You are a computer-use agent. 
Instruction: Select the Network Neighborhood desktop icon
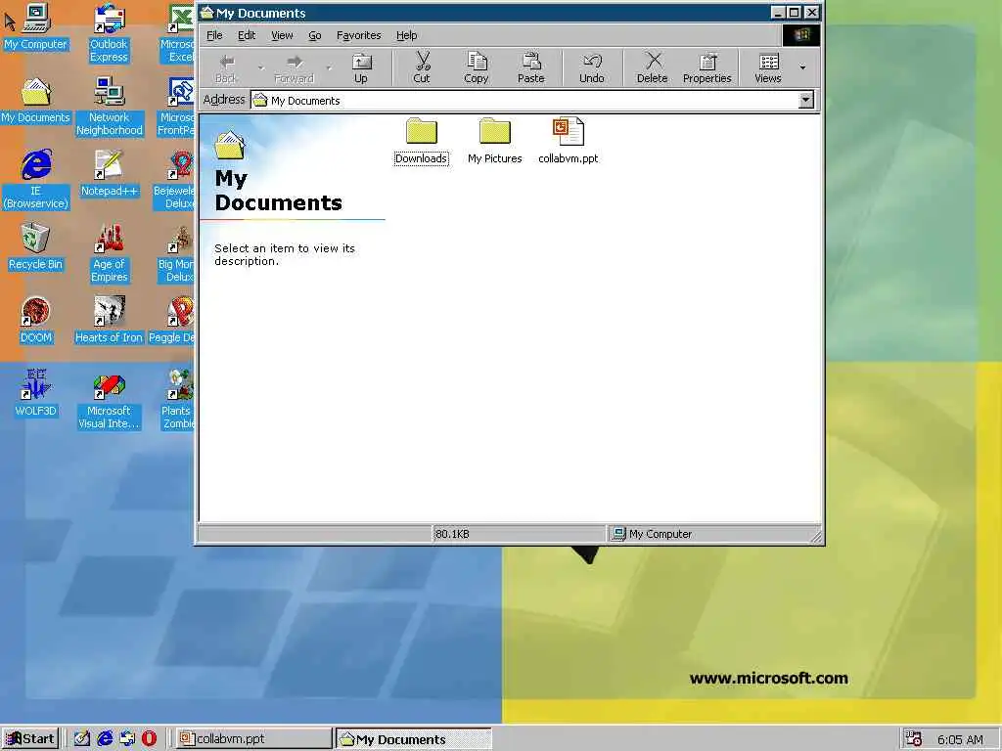(109, 107)
